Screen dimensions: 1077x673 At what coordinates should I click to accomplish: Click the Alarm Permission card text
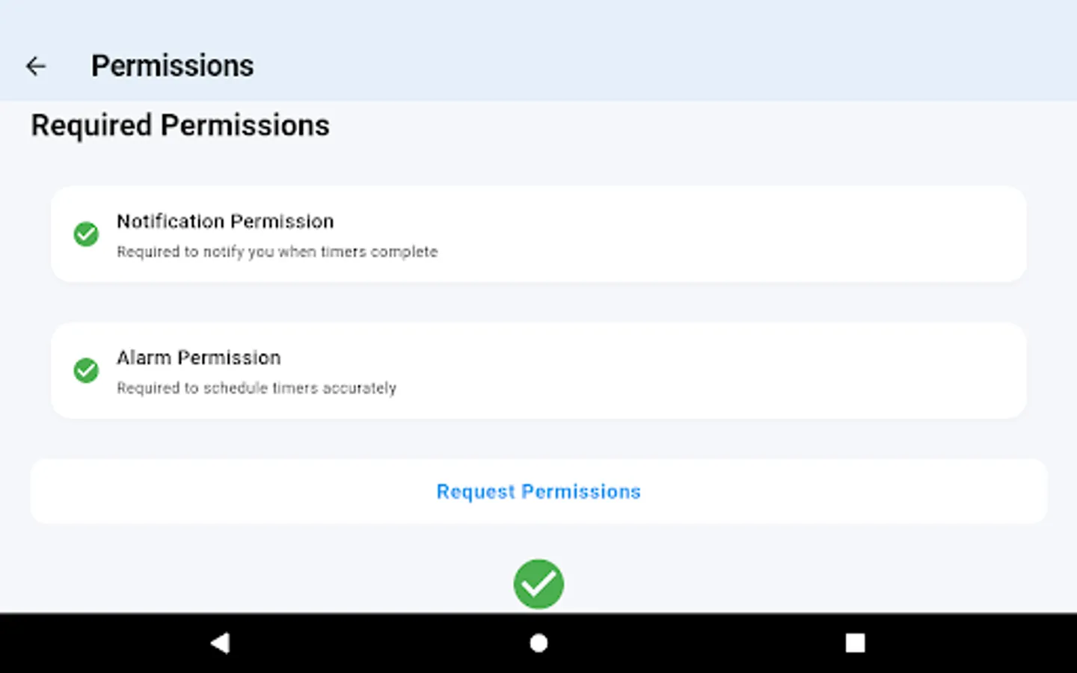[198, 357]
